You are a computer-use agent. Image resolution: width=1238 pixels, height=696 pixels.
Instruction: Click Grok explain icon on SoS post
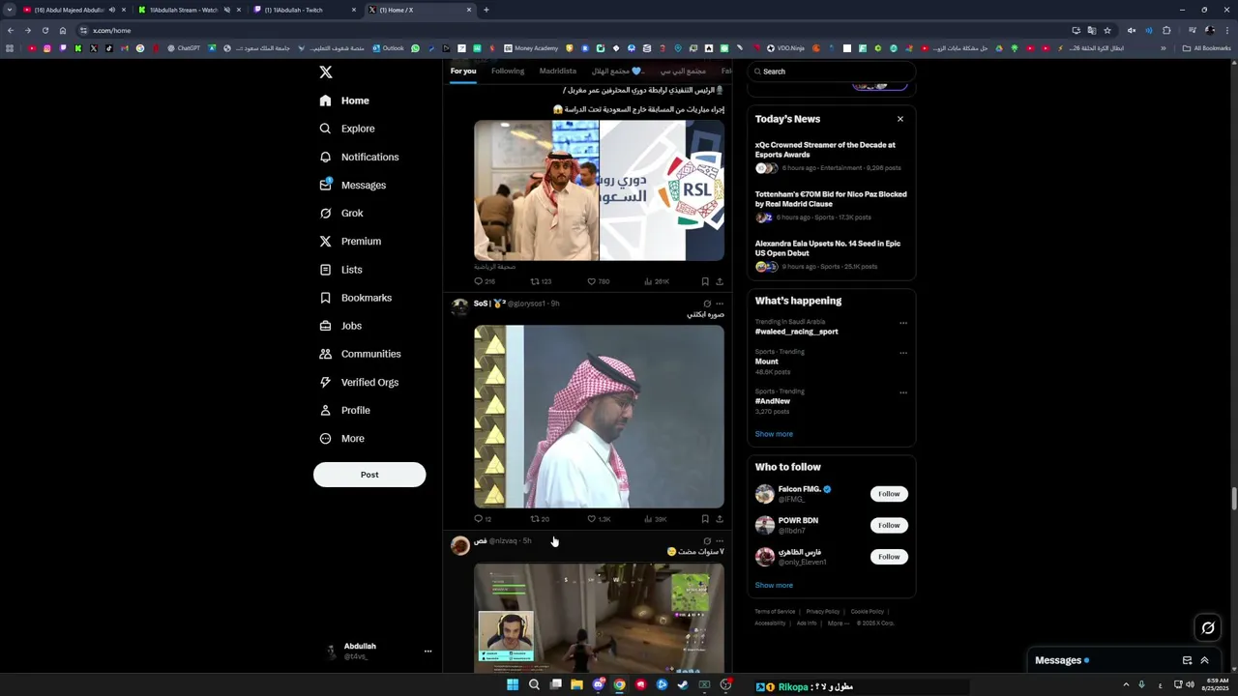point(707,304)
